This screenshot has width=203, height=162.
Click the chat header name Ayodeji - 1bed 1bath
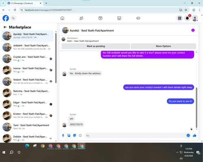click(92, 30)
